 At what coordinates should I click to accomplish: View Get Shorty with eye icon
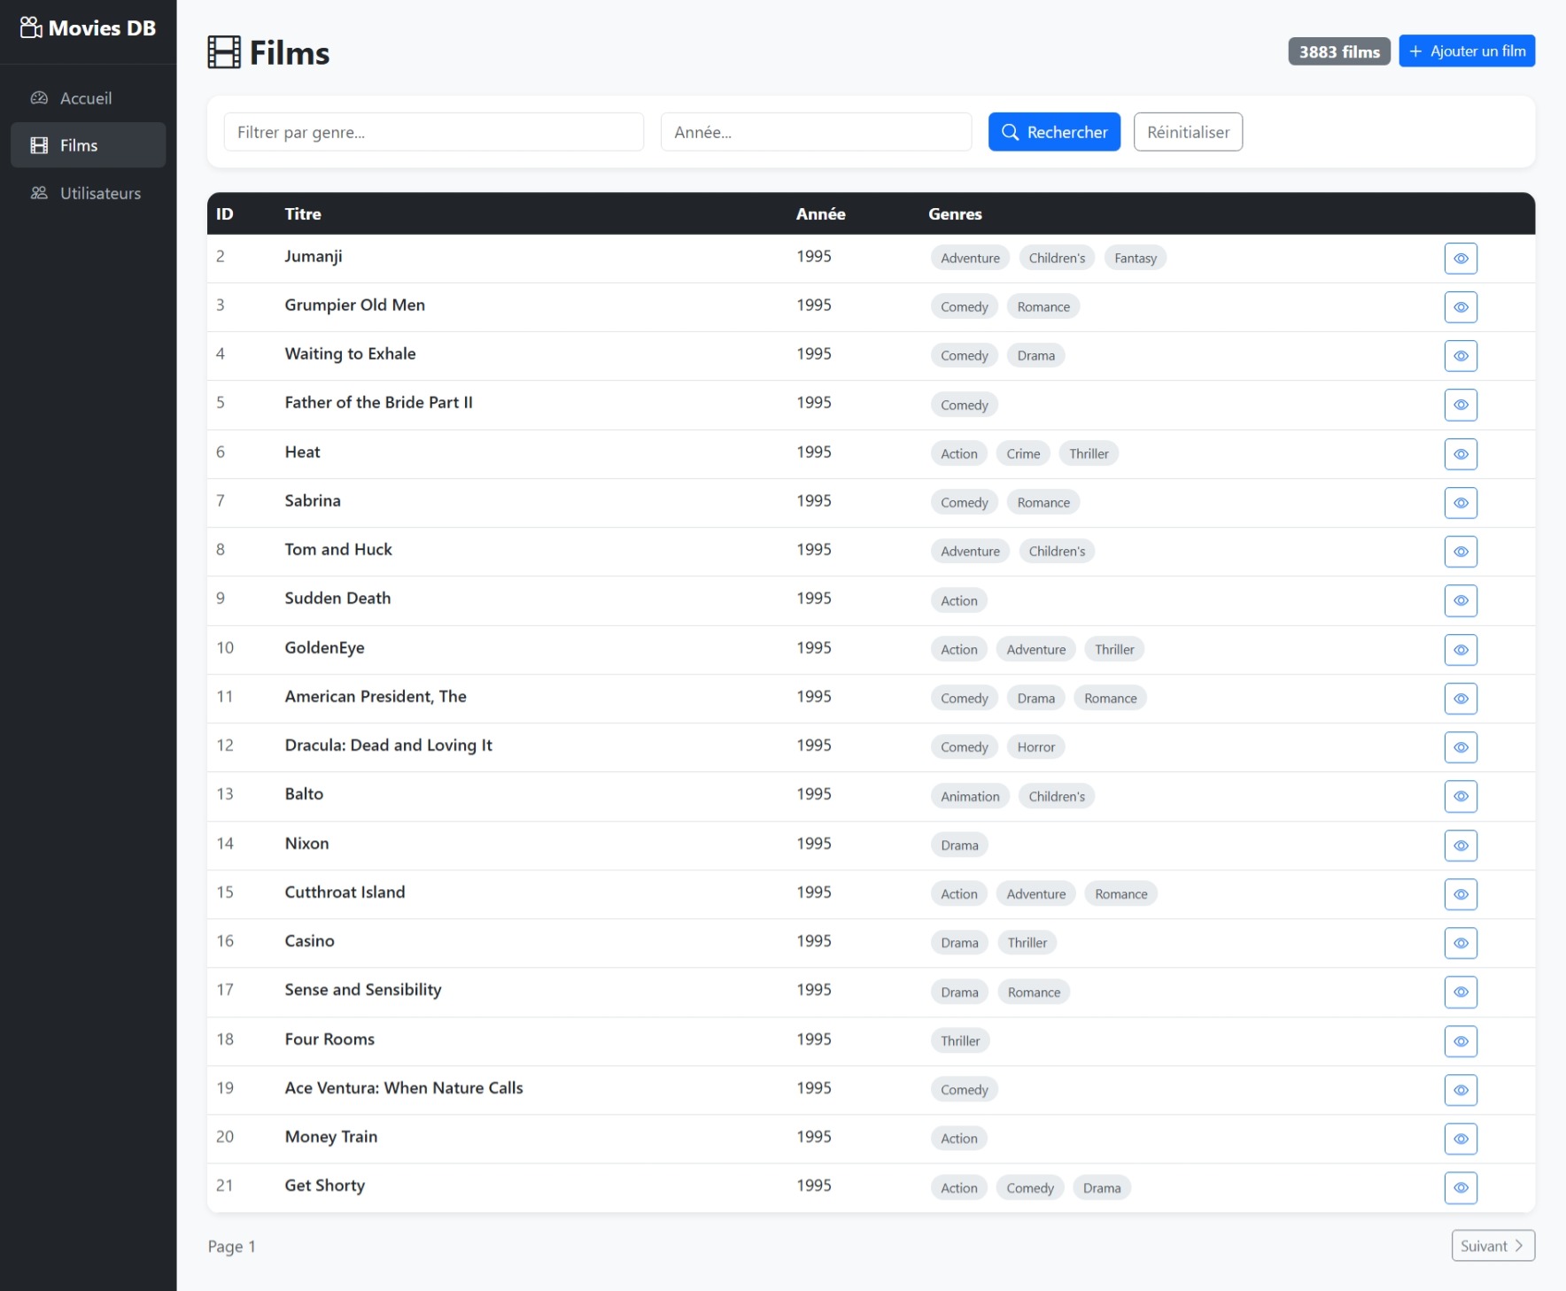click(1461, 1187)
